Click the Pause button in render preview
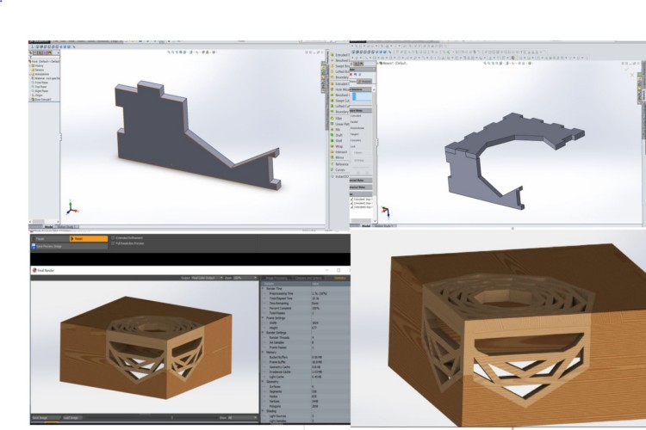Image resolution: width=646 pixels, height=430 pixels. [50, 239]
